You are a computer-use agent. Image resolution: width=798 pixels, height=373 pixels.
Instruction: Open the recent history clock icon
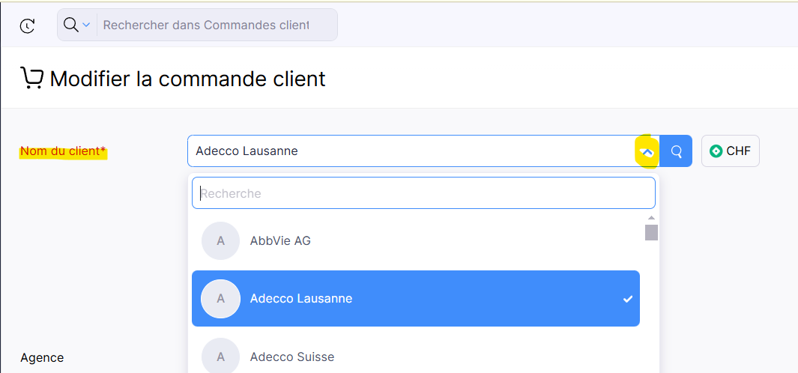[27, 26]
